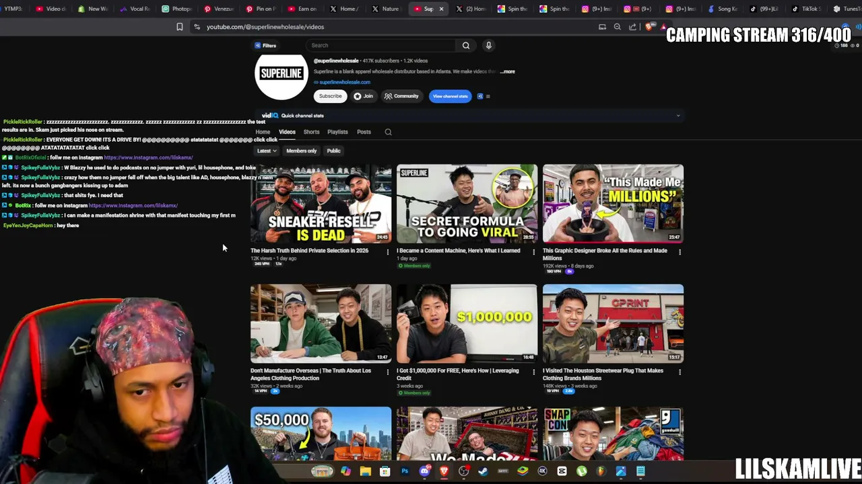Open the $1,000,000 video thumbnail
The height and width of the screenshot is (484, 862).
(467, 323)
